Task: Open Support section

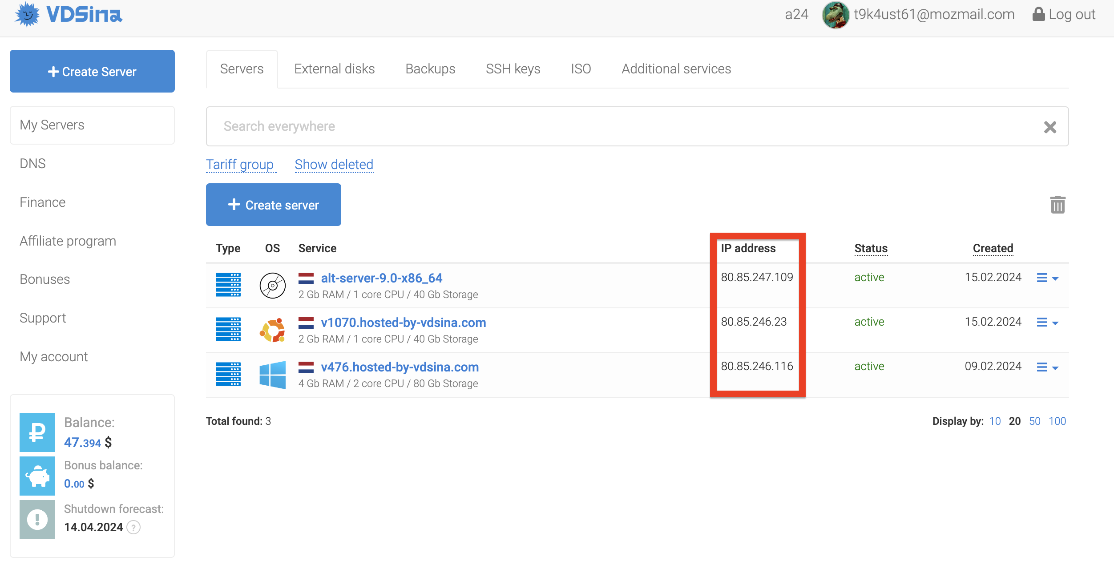Action: (43, 318)
